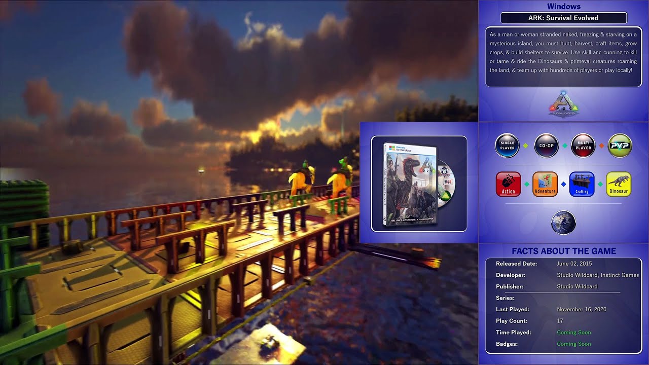Click the Studio Wildcard publisher value

tap(577, 286)
